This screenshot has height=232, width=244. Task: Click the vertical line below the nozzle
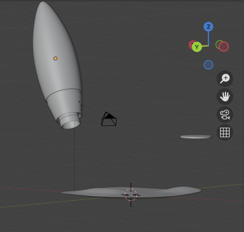pyautogui.click(x=74, y=158)
